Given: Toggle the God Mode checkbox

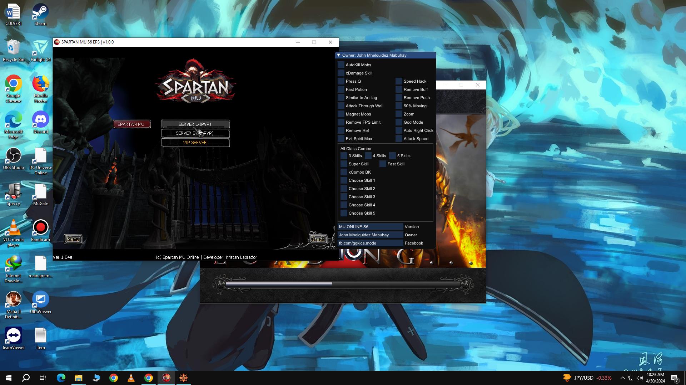Looking at the screenshot, I should pyautogui.click(x=399, y=122).
